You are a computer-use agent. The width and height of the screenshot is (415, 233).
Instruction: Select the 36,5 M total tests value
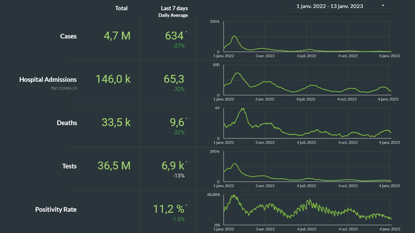[114, 166]
